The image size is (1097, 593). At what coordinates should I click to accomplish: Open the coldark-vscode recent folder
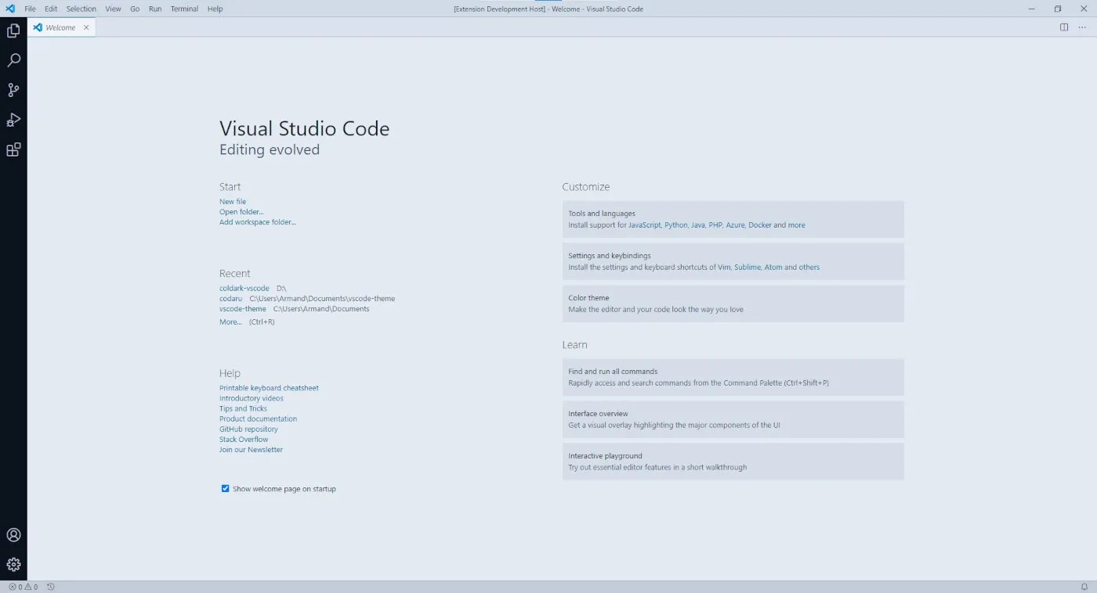click(244, 289)
